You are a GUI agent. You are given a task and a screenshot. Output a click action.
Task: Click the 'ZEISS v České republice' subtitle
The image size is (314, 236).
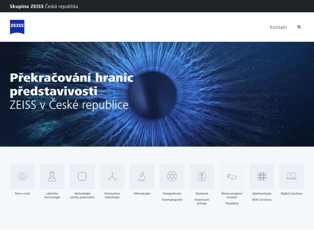tap(69, 104)
